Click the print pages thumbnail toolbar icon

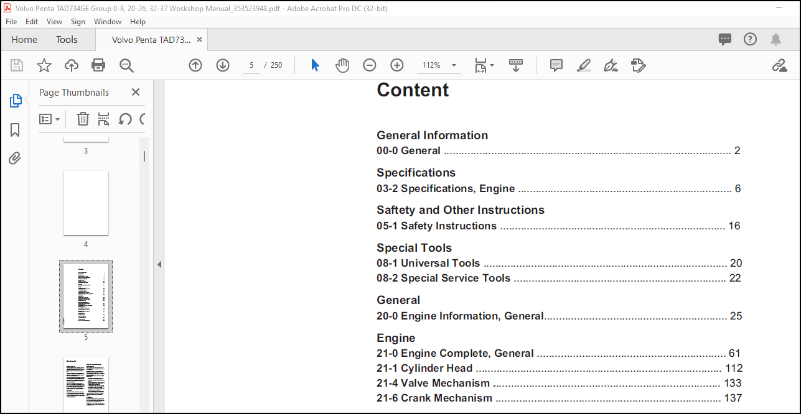pos(104,119)
